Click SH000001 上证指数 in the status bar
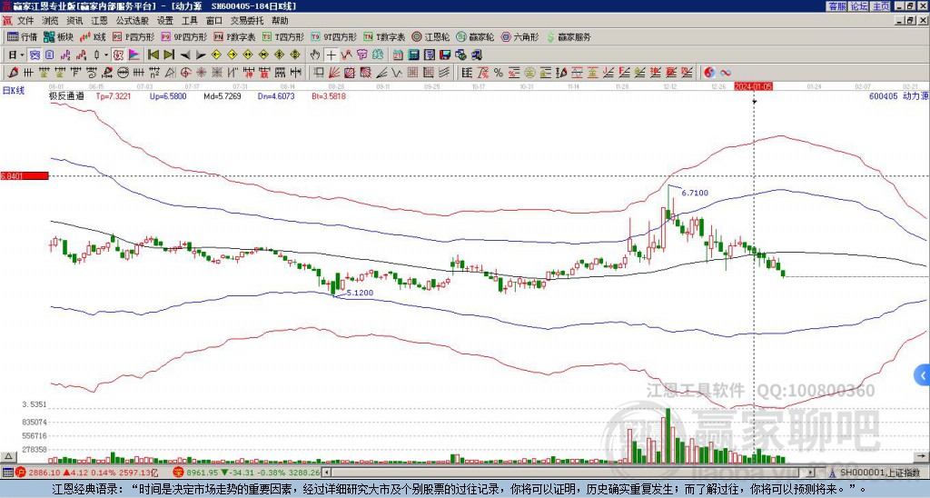The image size is (930, 498). coord(879,473)
